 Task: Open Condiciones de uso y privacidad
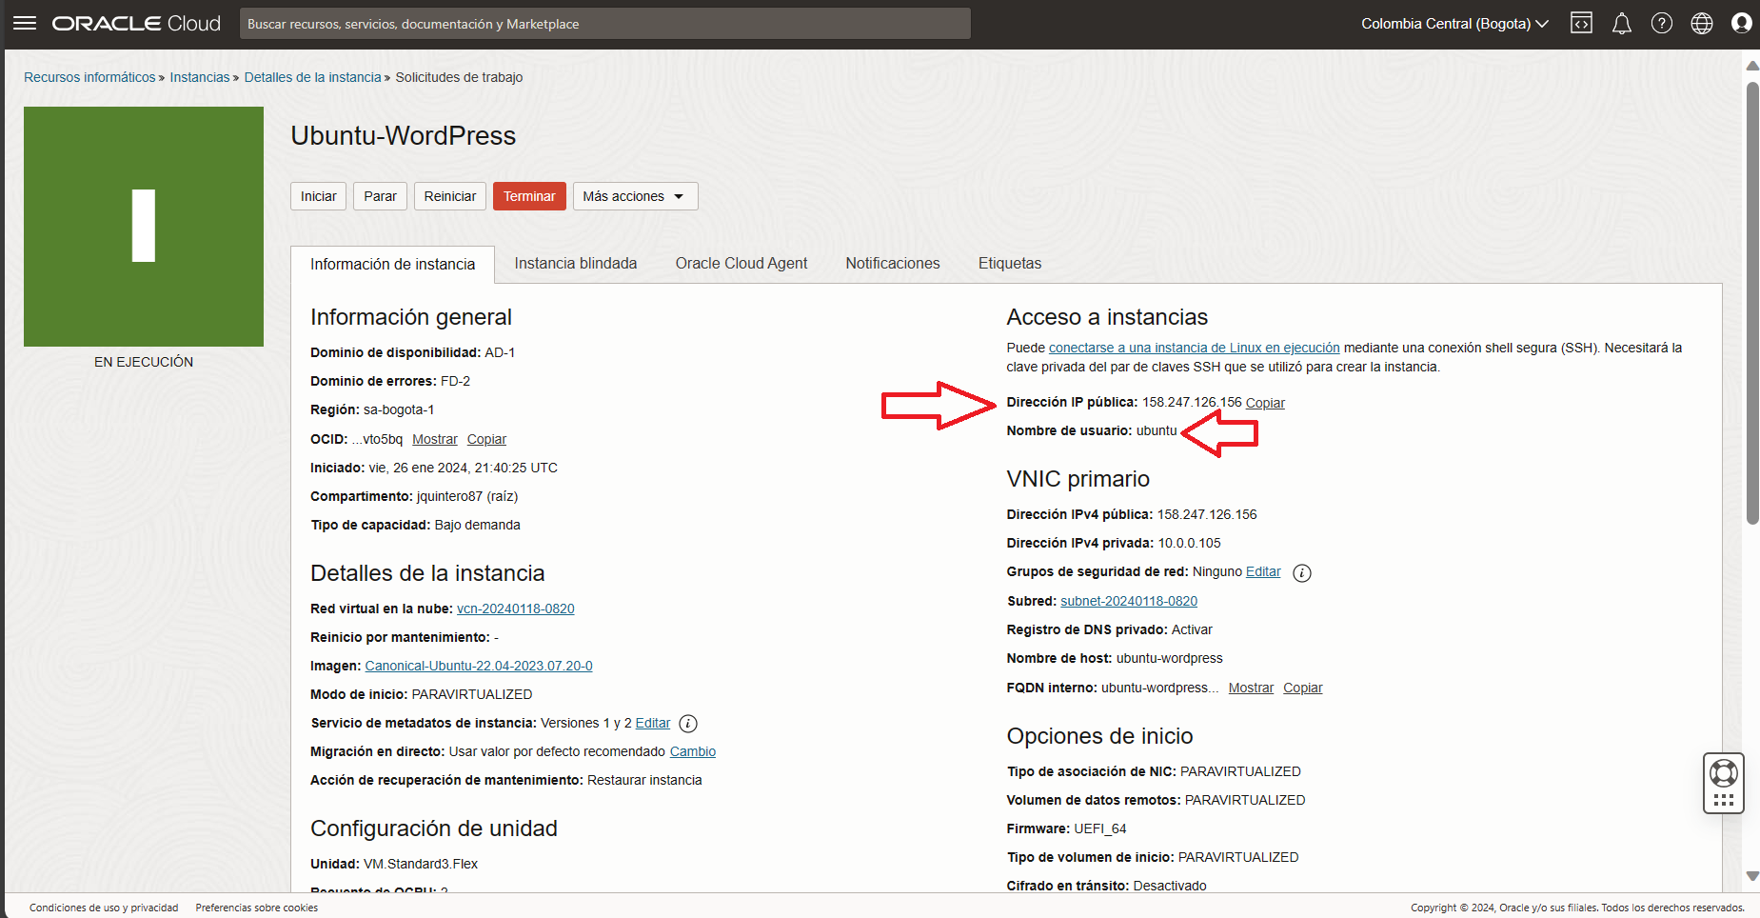[x=104, y=908]
